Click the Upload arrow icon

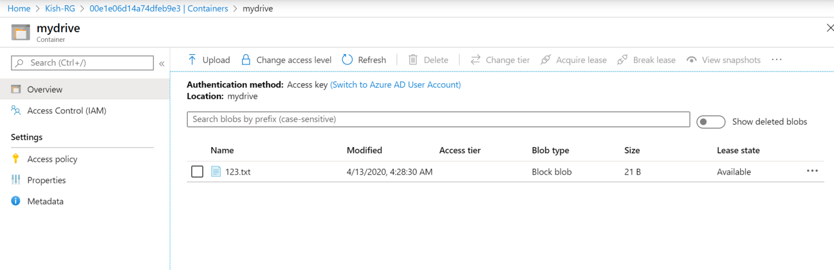pos(192,60)
